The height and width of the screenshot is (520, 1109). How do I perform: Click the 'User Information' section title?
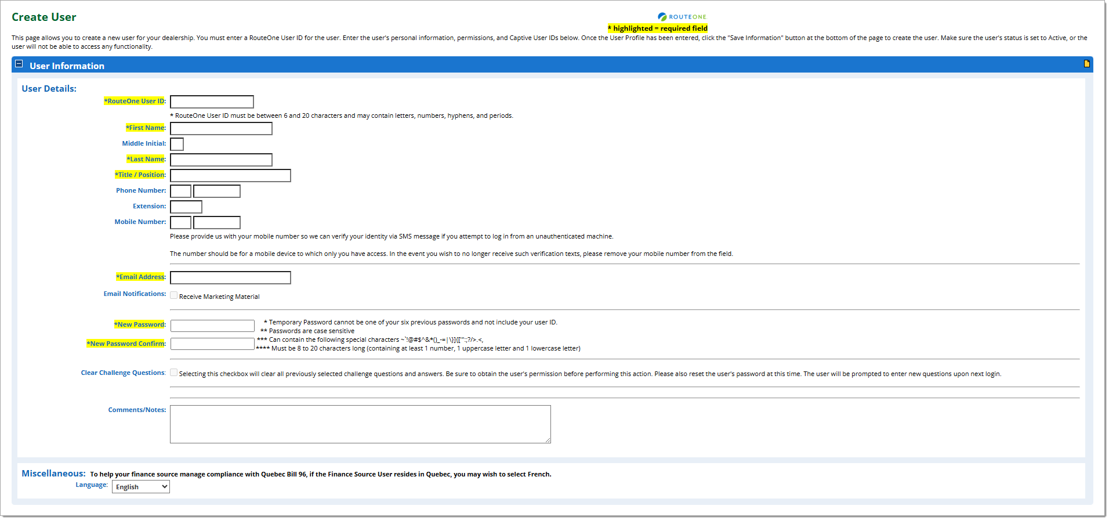point(67,66)
